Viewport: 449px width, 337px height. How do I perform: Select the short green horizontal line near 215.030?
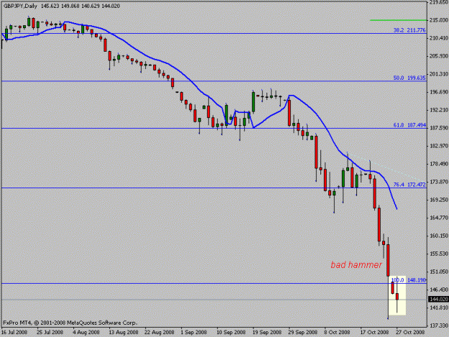(398, 20)
